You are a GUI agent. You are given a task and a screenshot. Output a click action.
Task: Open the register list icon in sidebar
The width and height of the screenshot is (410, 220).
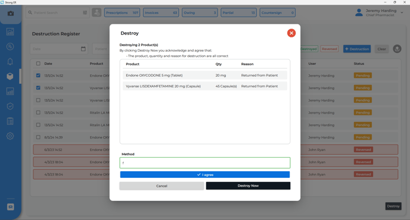10,121
